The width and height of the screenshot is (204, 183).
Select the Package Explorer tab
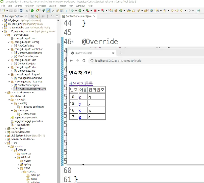tap(14, 16)
